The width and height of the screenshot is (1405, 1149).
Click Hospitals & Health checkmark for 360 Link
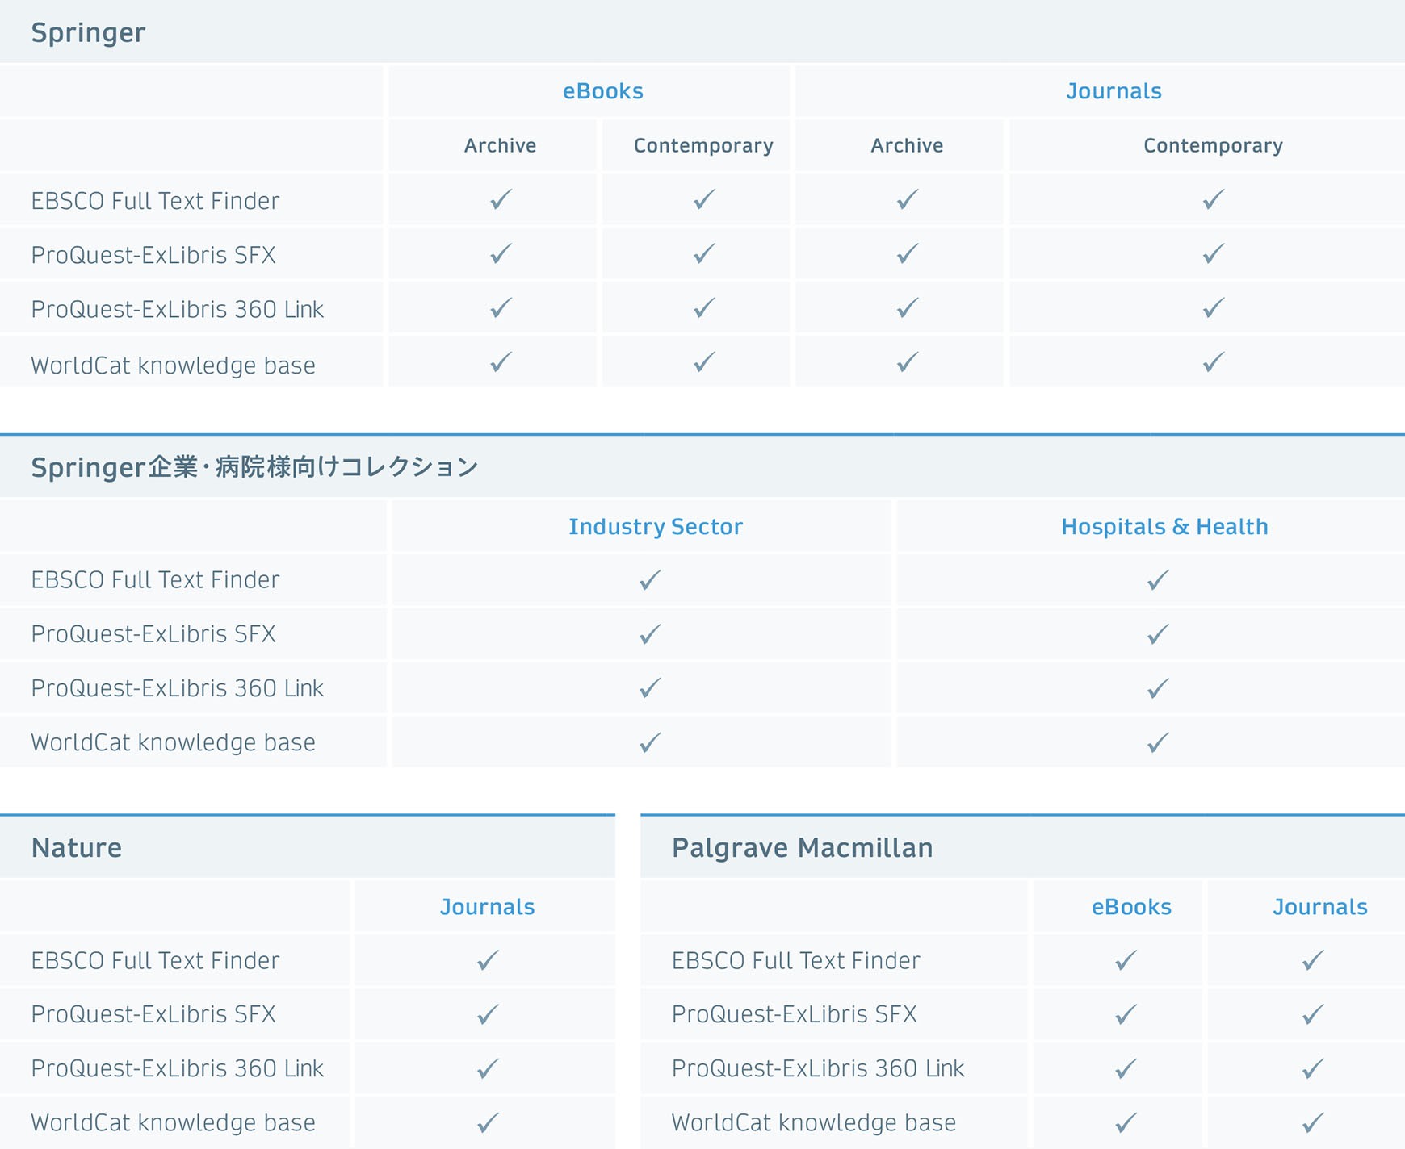[1159, 688]
